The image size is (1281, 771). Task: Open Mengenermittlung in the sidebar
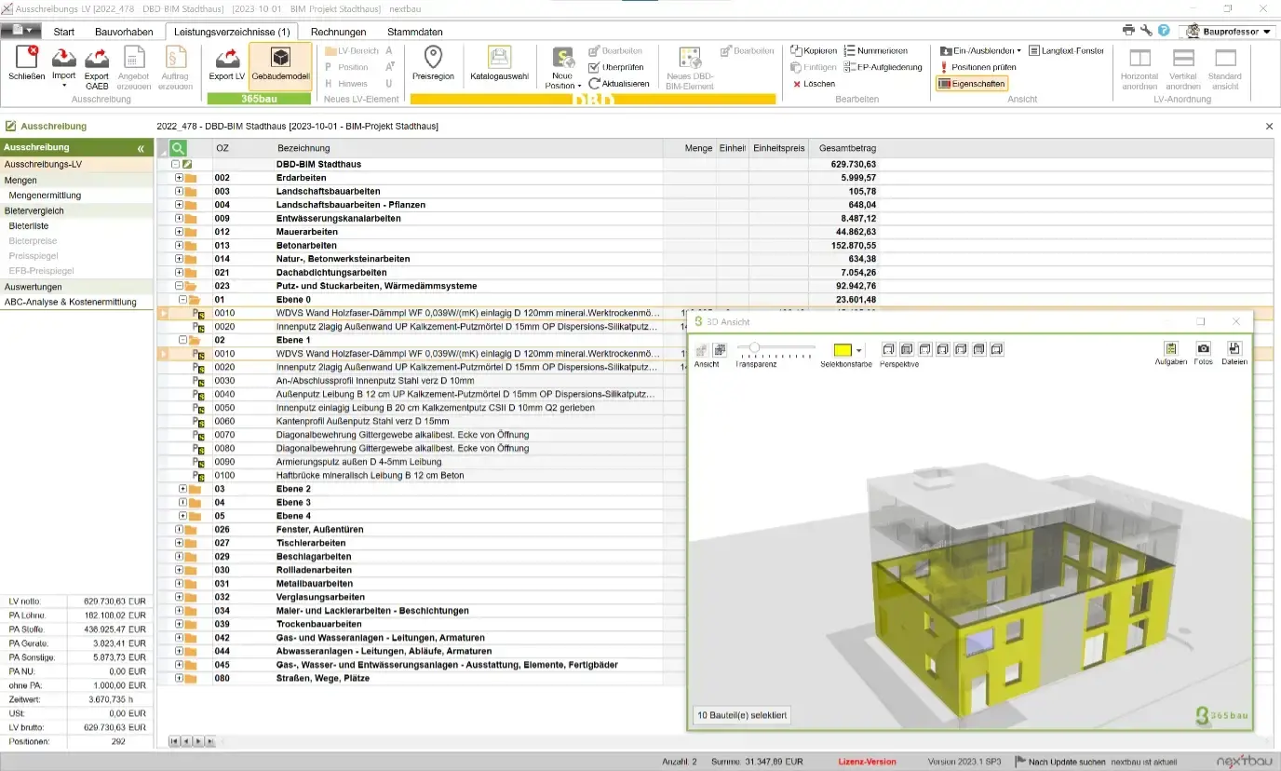(x=45, y=196)
